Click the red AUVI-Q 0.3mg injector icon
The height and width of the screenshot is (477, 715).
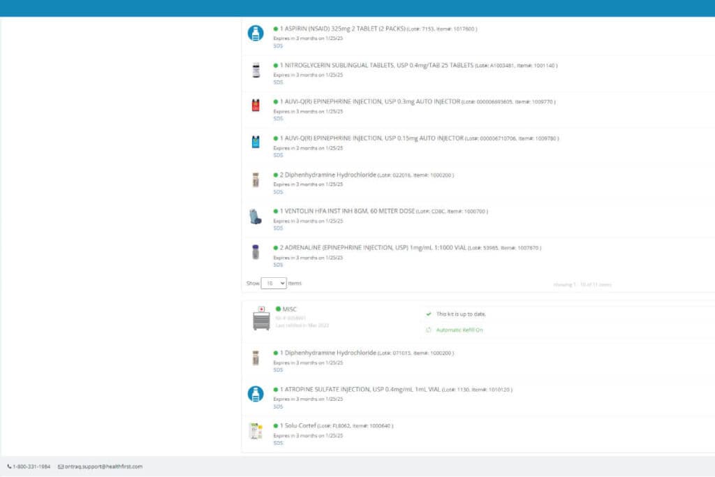click(256, 105)
